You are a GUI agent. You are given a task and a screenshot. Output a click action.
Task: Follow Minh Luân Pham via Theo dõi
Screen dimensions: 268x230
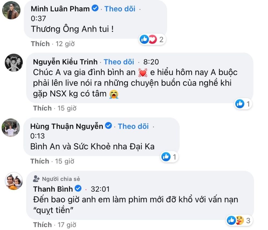pyautogui.click(x=120, y=9)
